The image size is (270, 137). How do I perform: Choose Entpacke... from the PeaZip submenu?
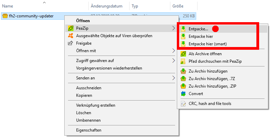(199, 29)
